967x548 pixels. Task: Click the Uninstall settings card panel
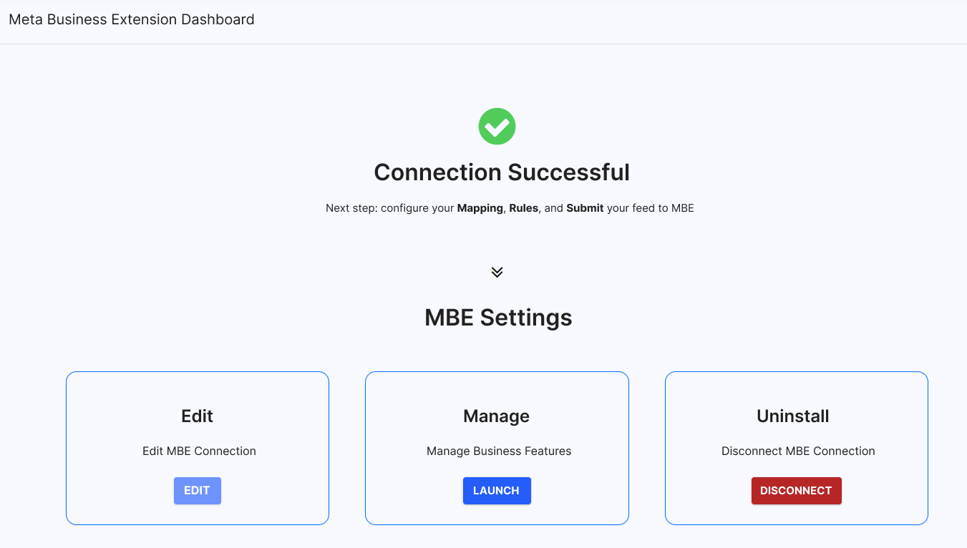(797, 448)
